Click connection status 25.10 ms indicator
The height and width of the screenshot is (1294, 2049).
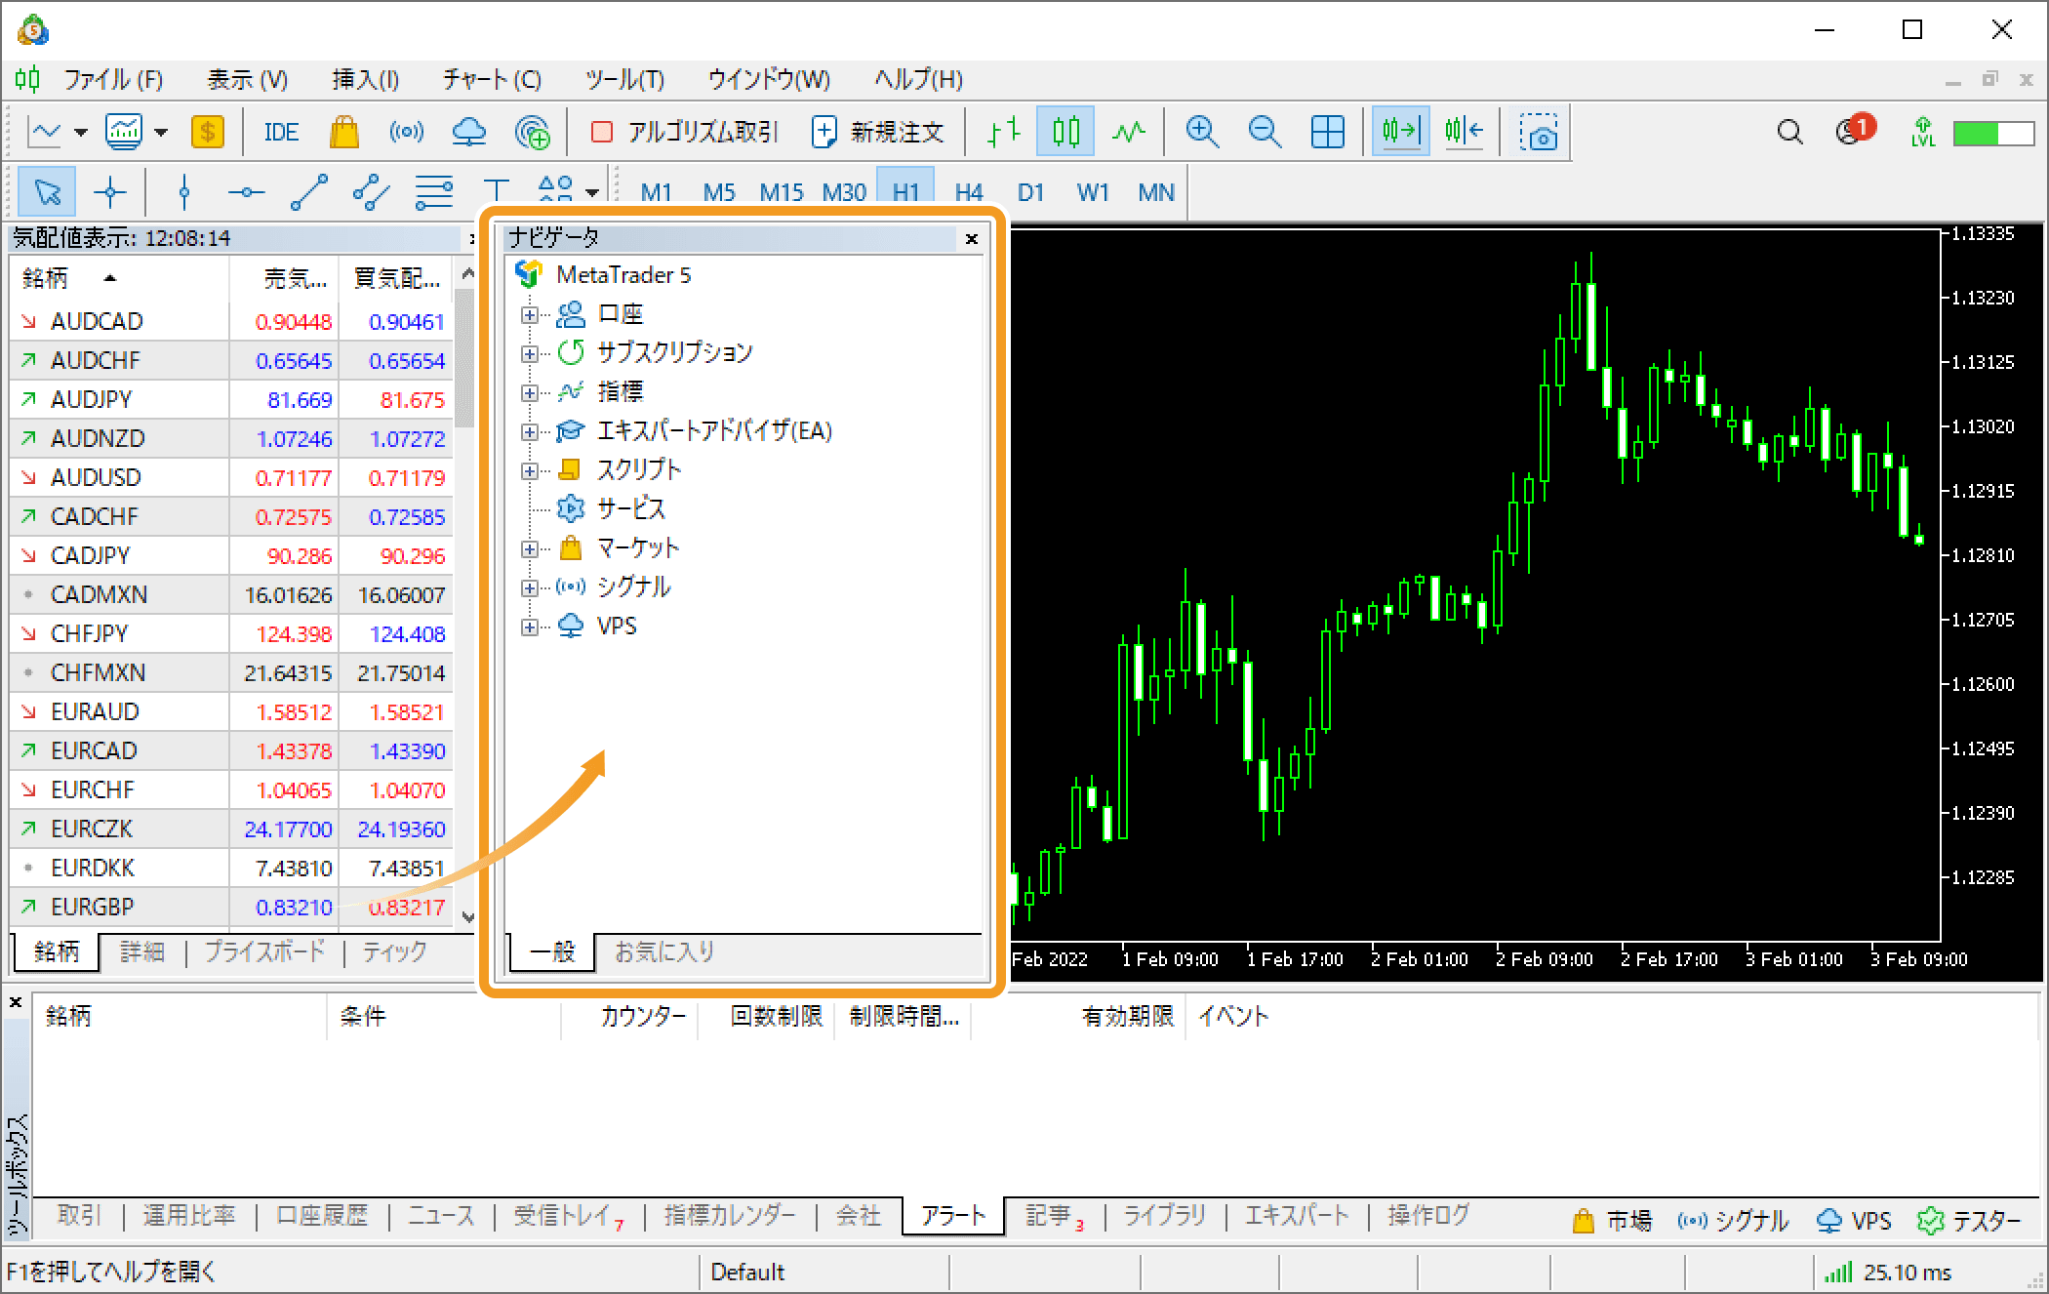[x=1887, y=1272]
